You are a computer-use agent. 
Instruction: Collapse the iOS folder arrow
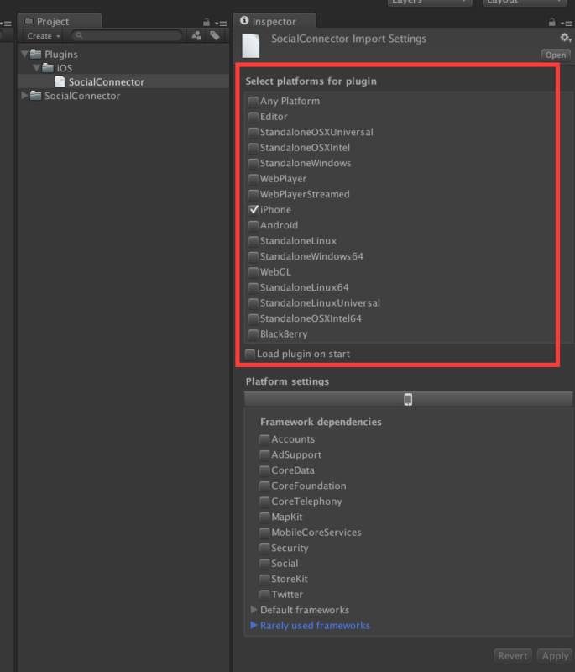[37, 68]
